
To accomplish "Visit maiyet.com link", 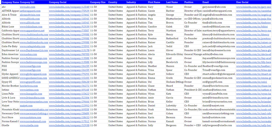I will (26, 106).
